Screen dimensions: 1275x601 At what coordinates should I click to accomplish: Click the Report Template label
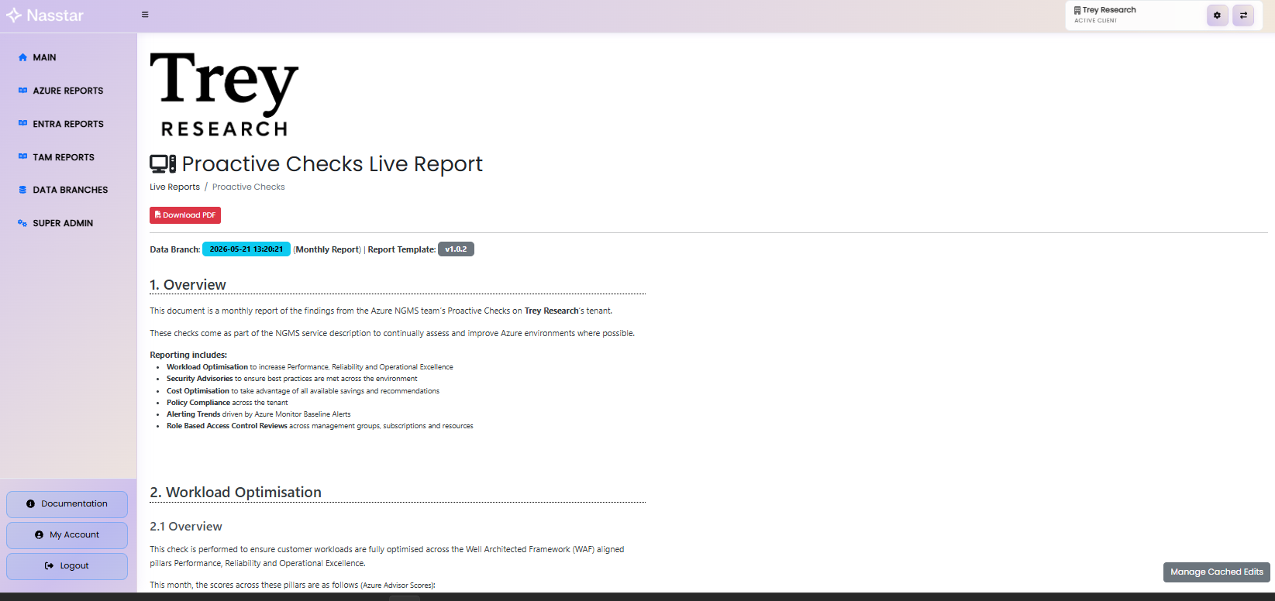coord(401,249)
